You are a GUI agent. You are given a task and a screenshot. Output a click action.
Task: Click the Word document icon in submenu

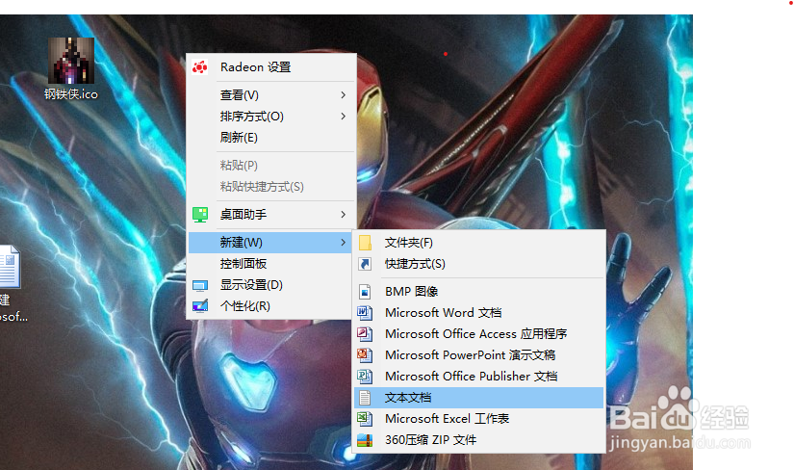tap(365, 313)
